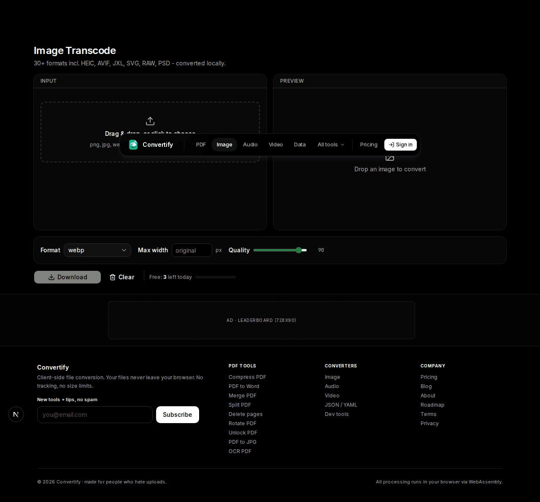
Task: Open Rotate PDF footer link
Action: tap(243, 424)
